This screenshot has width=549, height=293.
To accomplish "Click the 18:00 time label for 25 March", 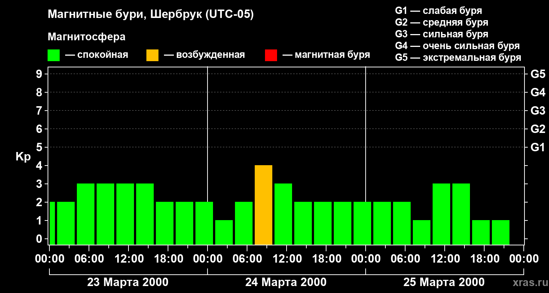I will [x=484, y=259].
